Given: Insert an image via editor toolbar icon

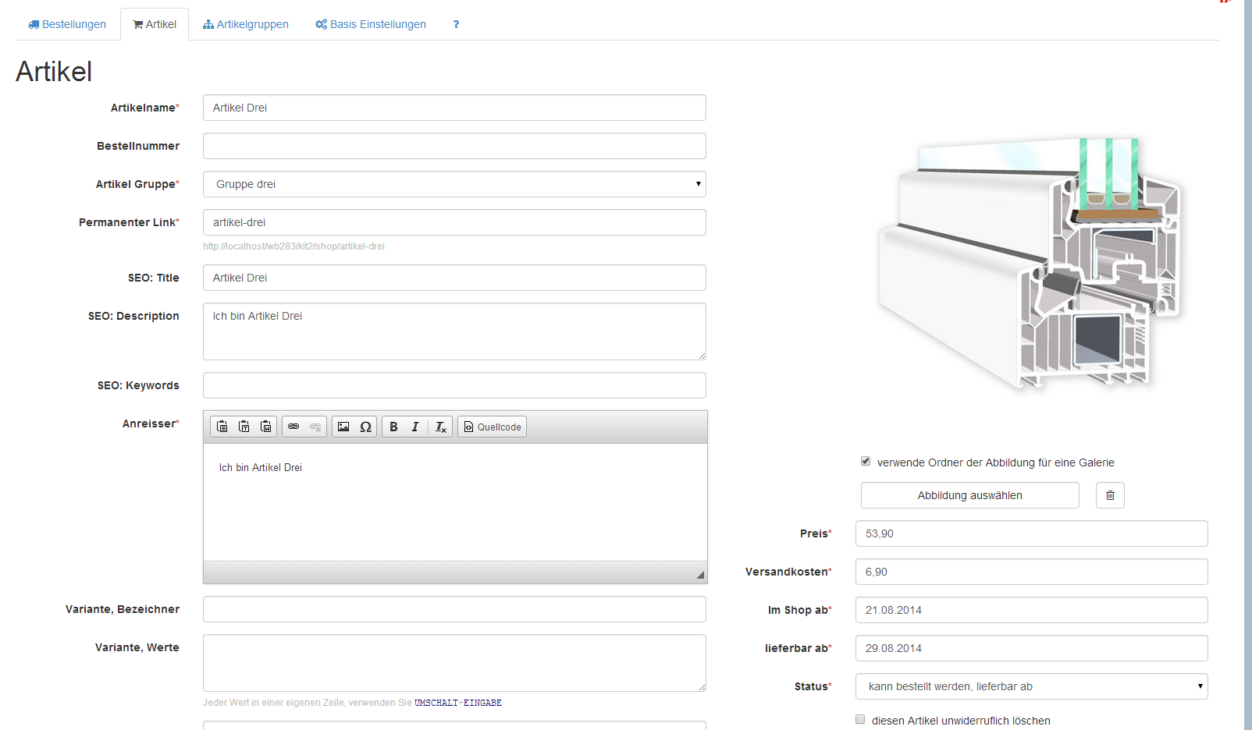Looking at the screenshot, I should tap(343, 427).
